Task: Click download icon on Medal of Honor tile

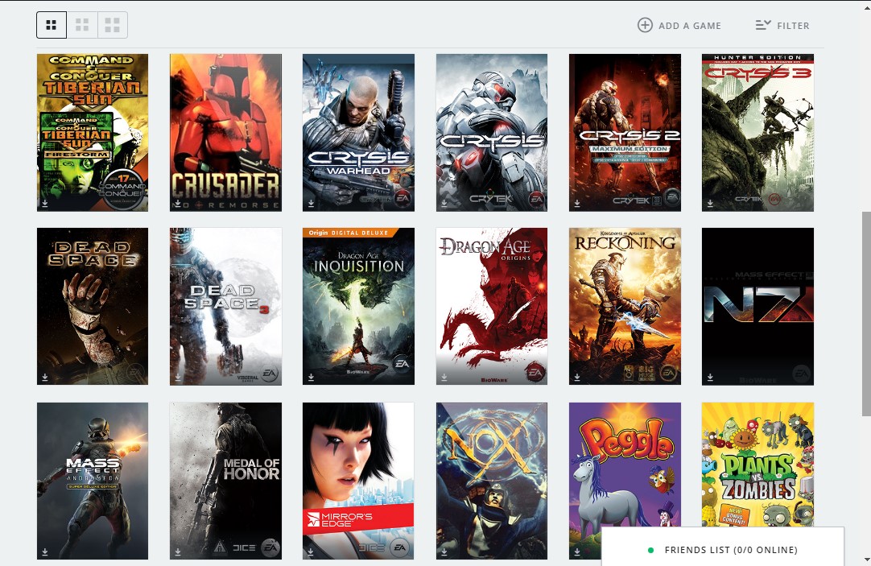Action: (x=178, y=552)
